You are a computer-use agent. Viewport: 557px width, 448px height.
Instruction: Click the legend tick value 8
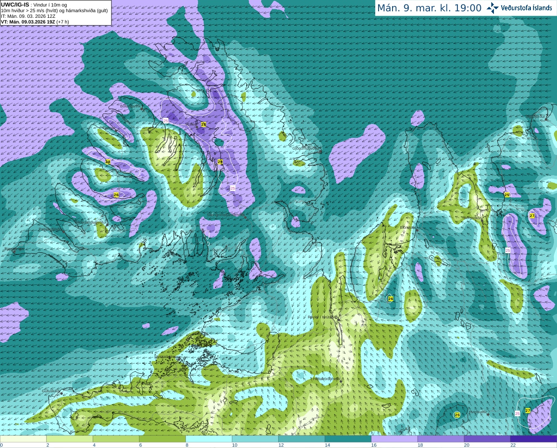[188, 445]
